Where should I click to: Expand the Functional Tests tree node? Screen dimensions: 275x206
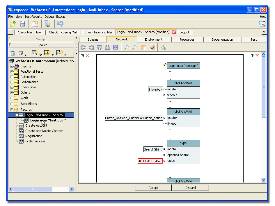[12, 71]
